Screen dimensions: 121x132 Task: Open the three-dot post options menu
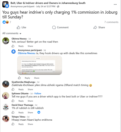pos(115,4)
